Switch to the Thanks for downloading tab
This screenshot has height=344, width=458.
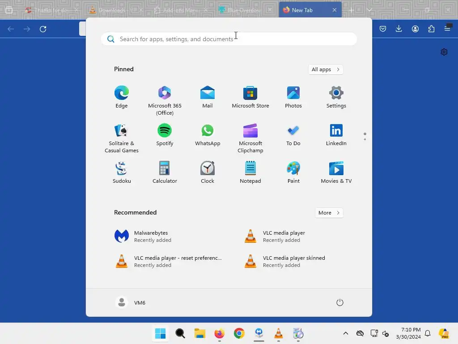coord(52,10)
